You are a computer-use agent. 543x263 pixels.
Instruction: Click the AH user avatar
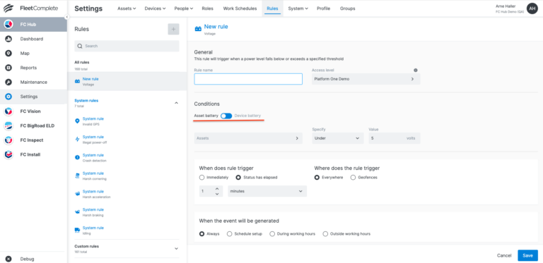532,8
